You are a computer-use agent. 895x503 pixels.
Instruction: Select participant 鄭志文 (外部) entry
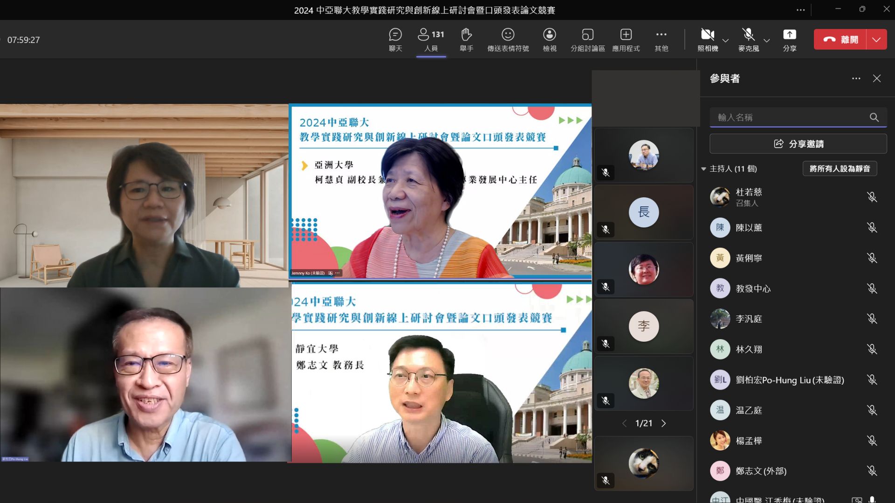[x=792, y=471]
